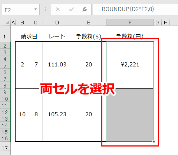Click the cell showing ¥2,221
This screenshot has width=178, height=155.
pos(130,65)
